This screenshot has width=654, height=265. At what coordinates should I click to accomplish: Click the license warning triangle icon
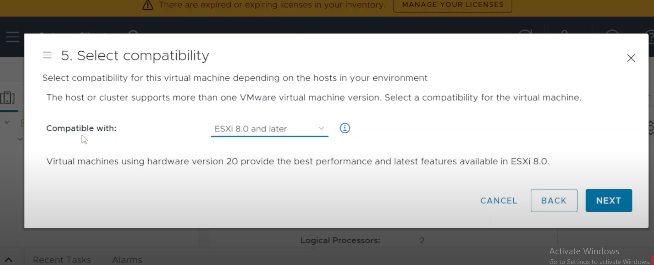coord(148,5)
